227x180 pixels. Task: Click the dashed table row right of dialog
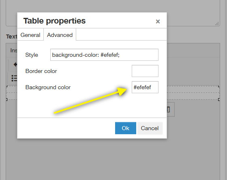pos(193,93)
